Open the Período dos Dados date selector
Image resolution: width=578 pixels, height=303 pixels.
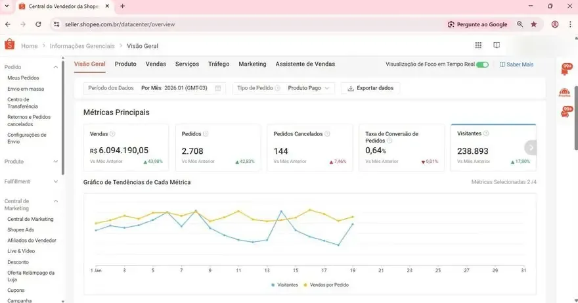[x=154, y=88]
